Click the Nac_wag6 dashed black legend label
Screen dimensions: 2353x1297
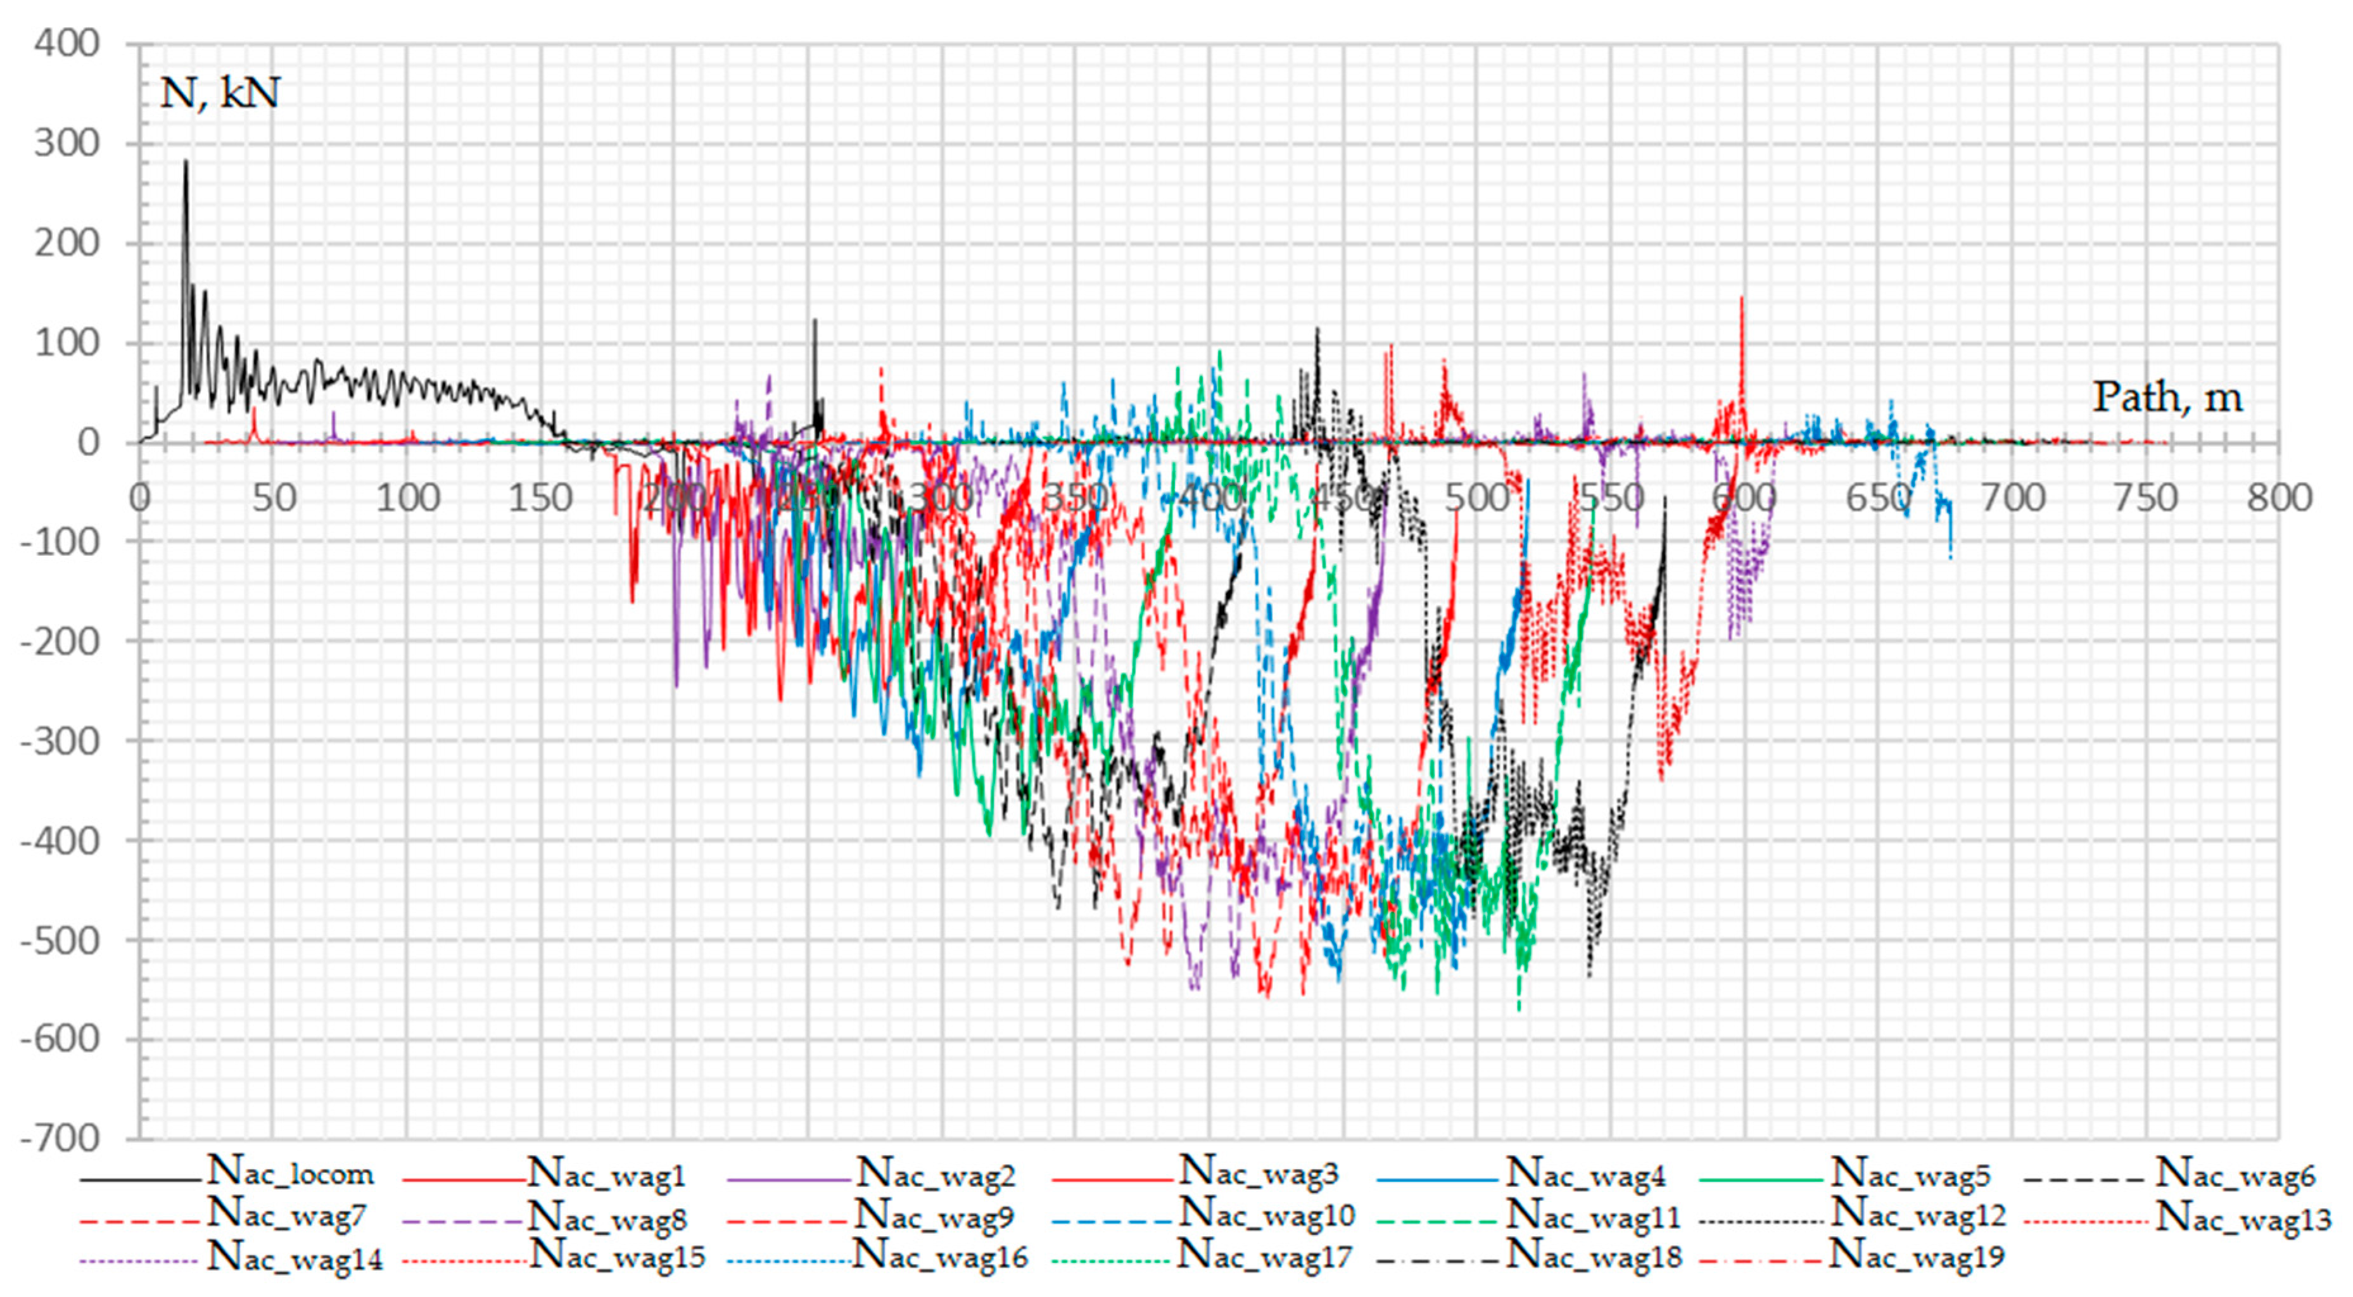(2236, 1174)
